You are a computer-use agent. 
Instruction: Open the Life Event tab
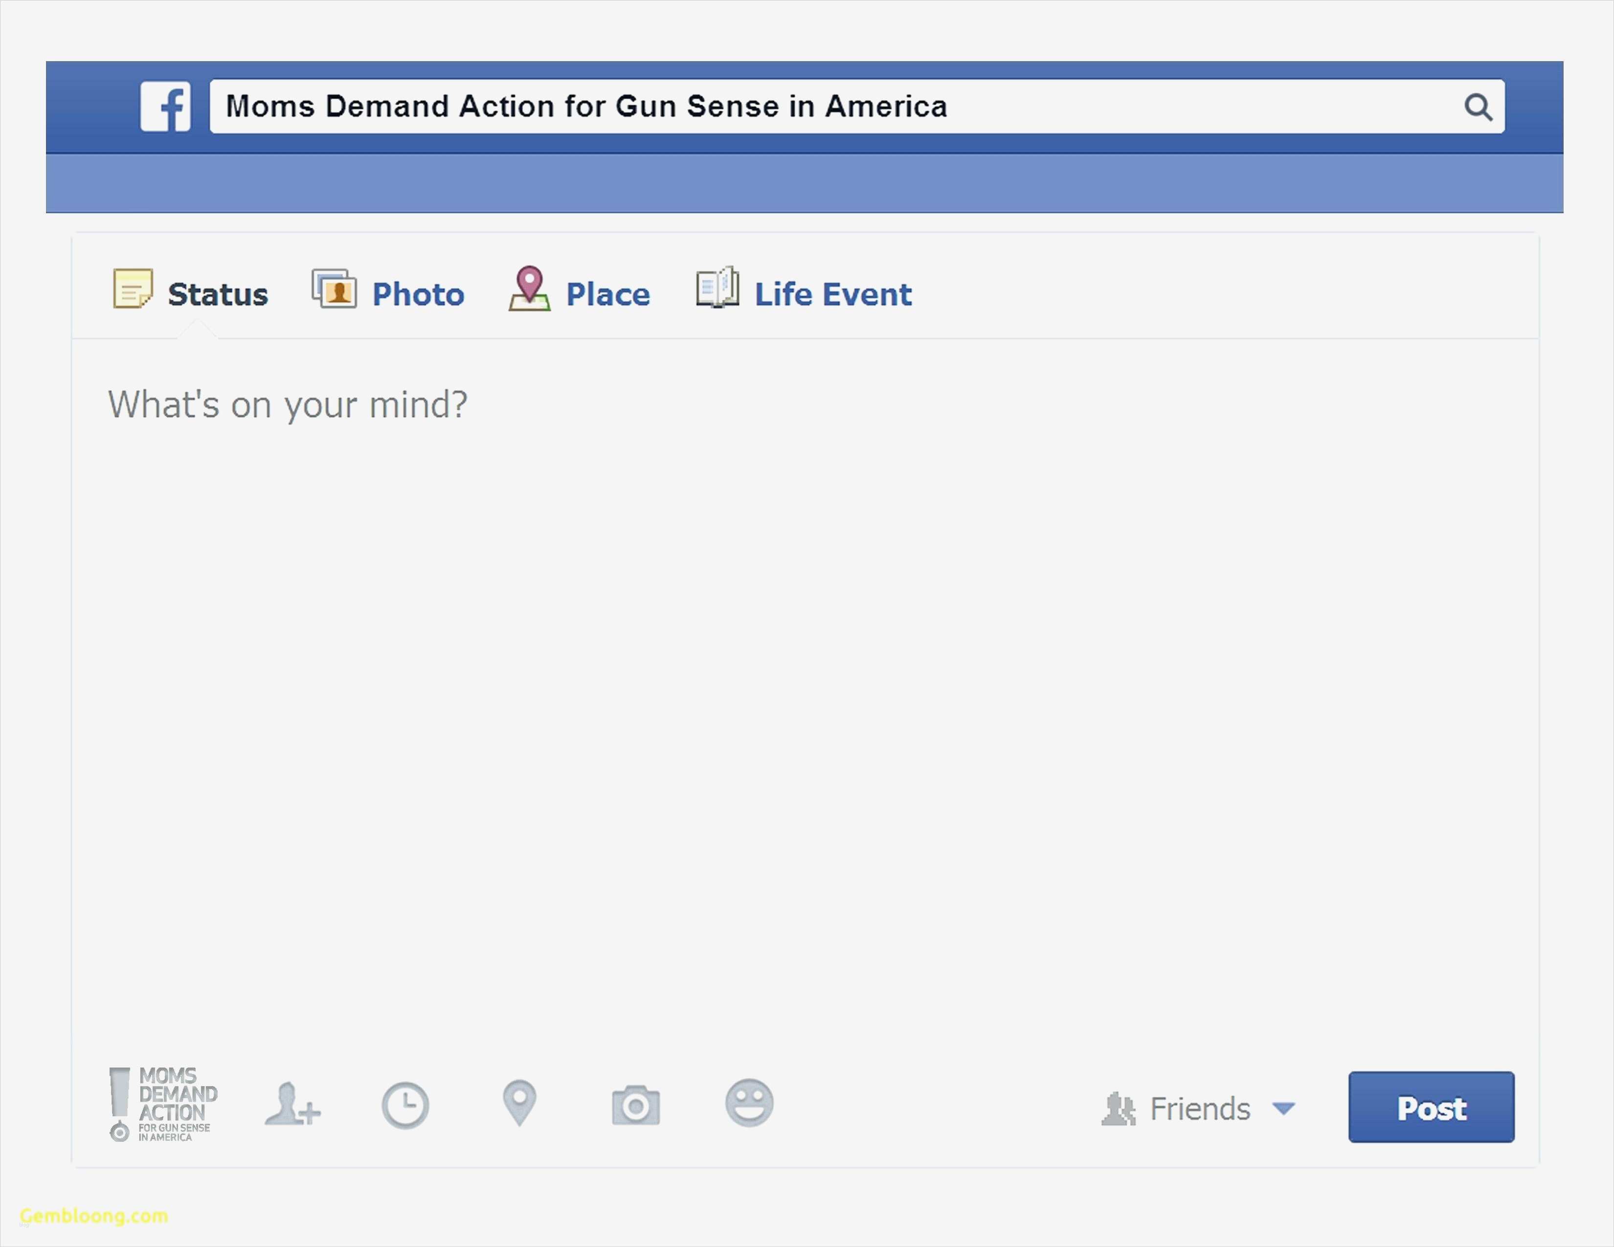coord(833,295)
